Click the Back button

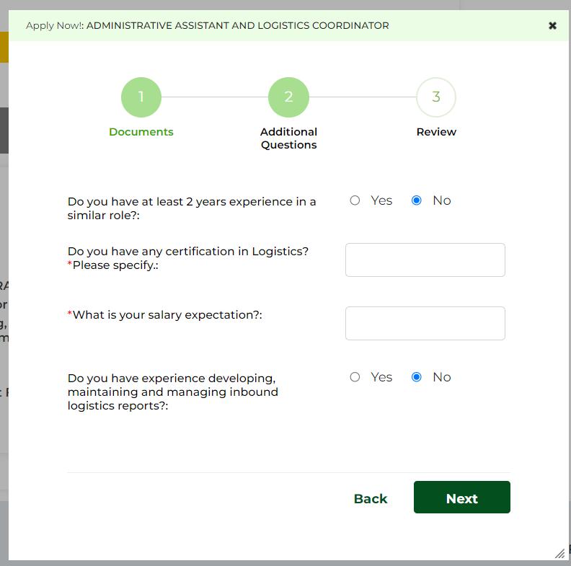tap(371, 499)
